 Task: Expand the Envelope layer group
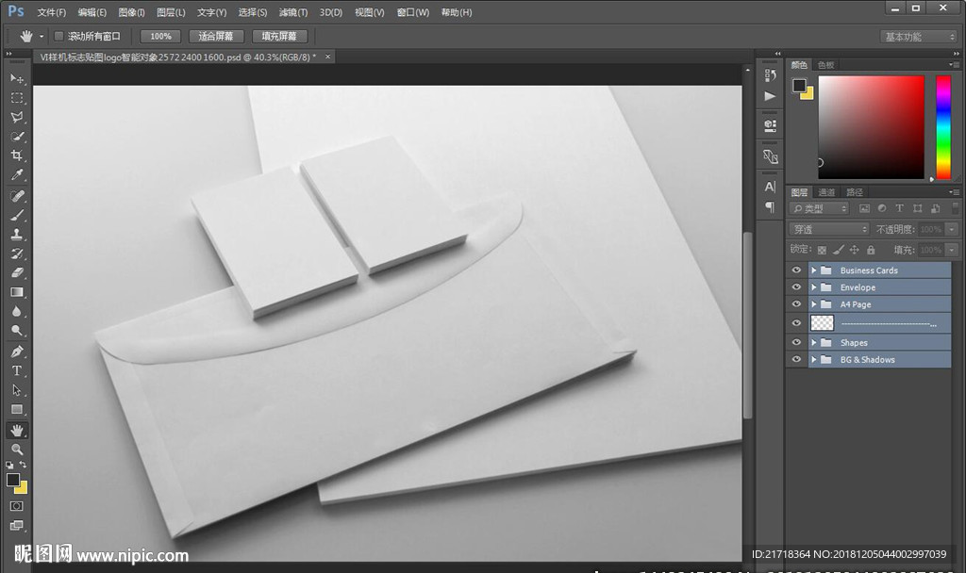[x=813, y=287]
